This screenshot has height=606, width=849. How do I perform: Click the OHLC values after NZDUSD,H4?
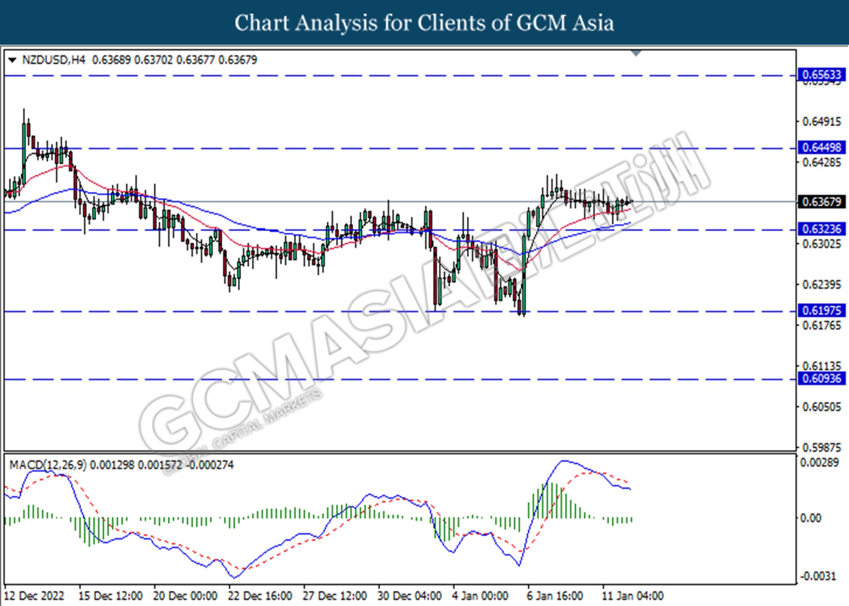pos(174,60)
